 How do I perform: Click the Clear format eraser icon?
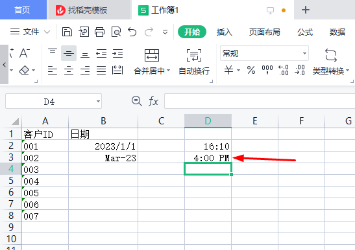24,70
